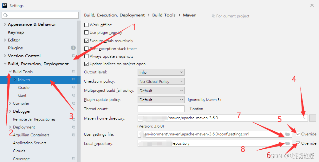Image resolution: width=319 pixels, height=162 pixels.
Task: Close the Settings dialog
Action: click(x=312, y=5)
